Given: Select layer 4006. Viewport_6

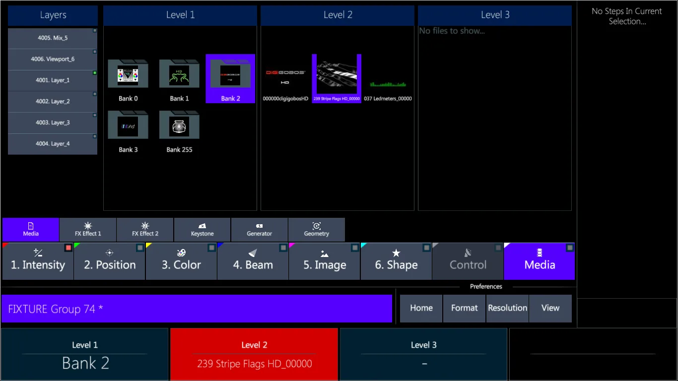Looking at the screenshot, I should point(53,60).
